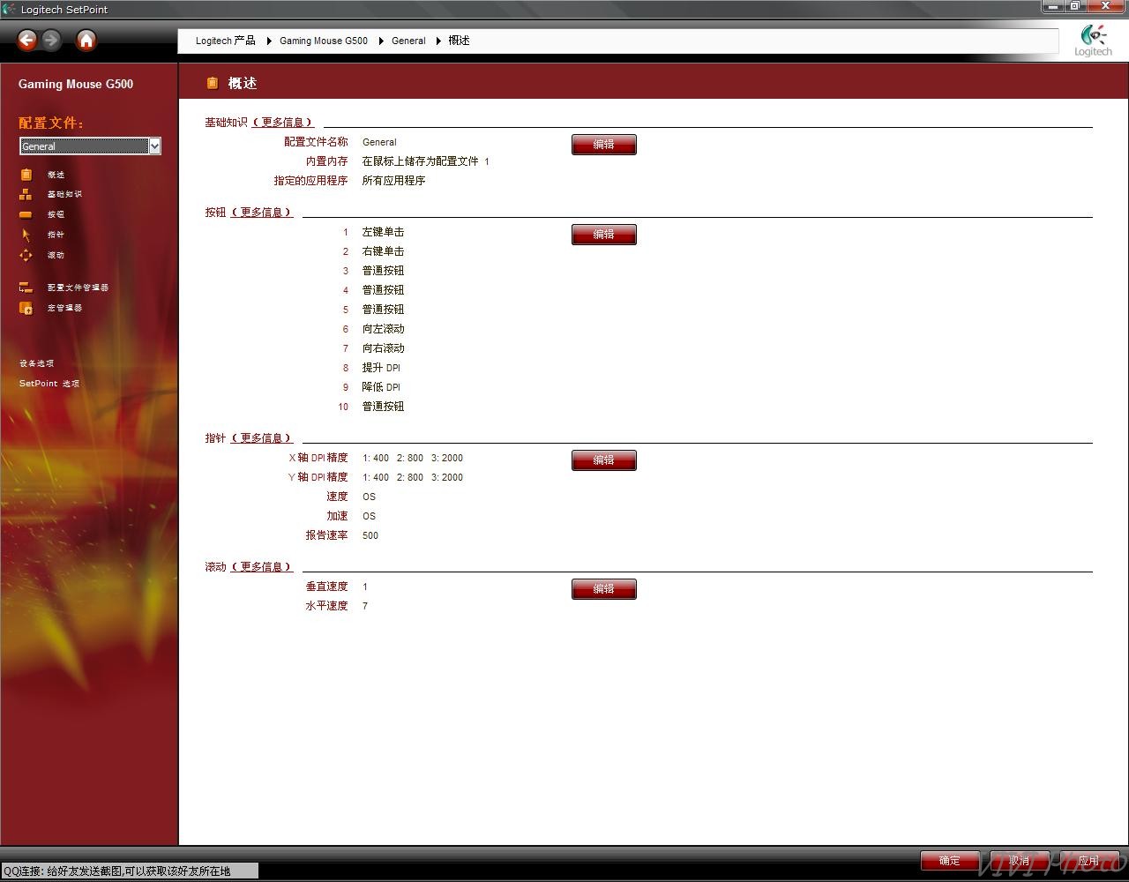Click 所有应用程序 value

tap(393, 181)
